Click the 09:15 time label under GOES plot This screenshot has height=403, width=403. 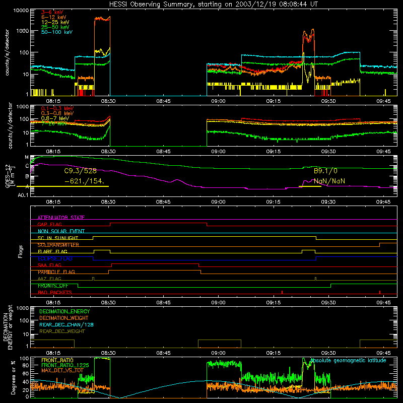(x=273, y=202)
